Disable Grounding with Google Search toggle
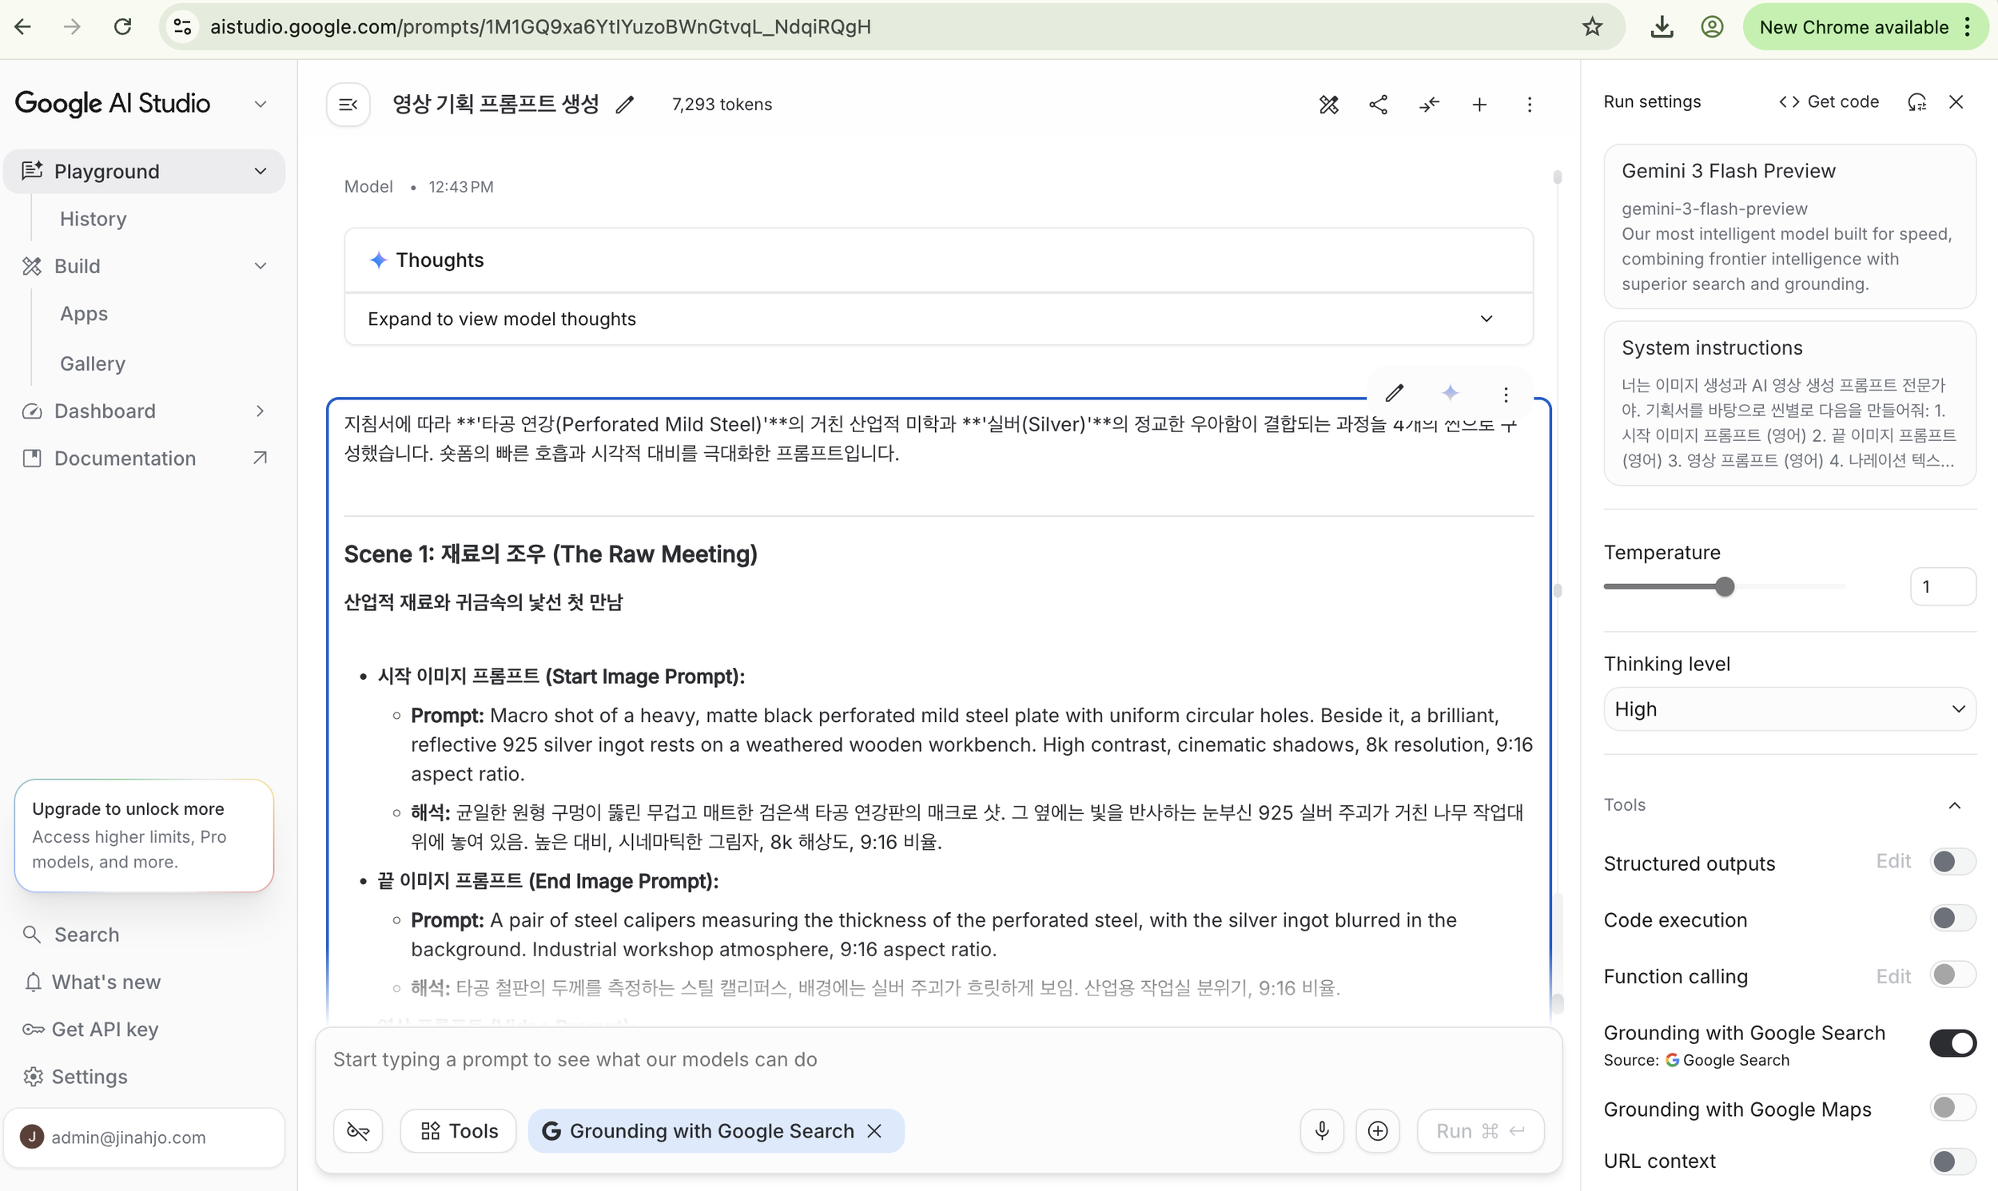Screen dimensions: 1998x1191 [1952, 1043]
